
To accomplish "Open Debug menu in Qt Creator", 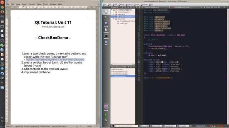I will (121, 4).
